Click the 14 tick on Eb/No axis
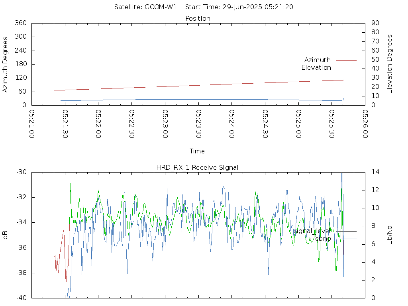Image resolution: width=408 pixels, height=306 pixels. [x=375, y=172]
